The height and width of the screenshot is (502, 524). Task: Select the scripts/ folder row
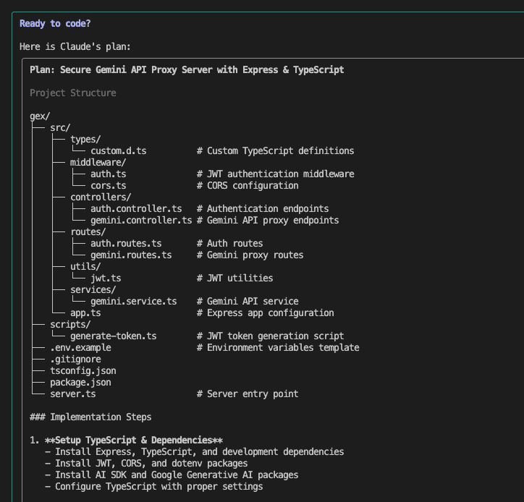[x=70, y=325]
